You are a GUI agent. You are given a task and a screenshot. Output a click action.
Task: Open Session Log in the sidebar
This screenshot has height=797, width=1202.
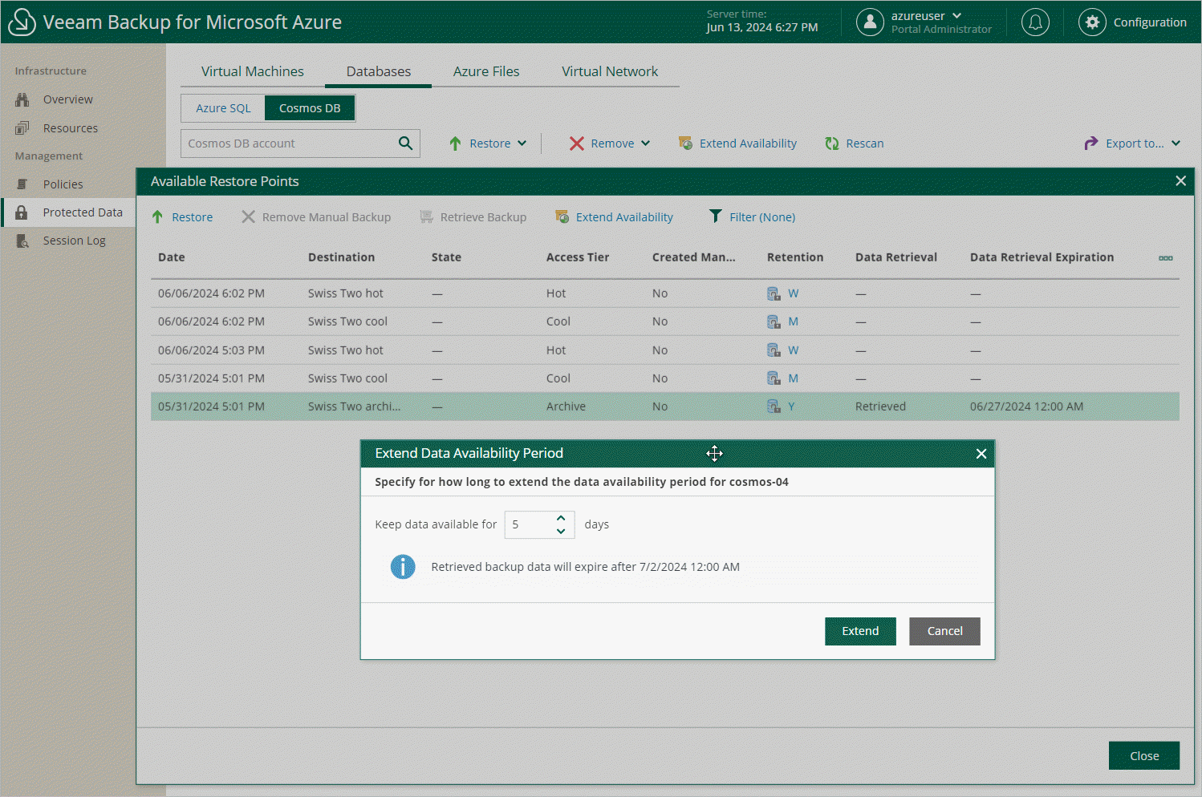point(74,241)
